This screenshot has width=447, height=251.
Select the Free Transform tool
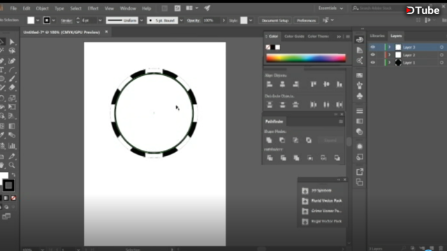(x=12, y=107)
